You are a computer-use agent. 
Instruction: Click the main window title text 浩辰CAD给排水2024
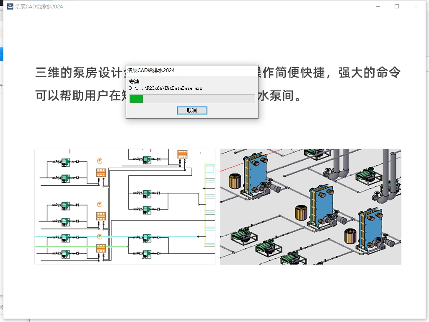(39, 7)
